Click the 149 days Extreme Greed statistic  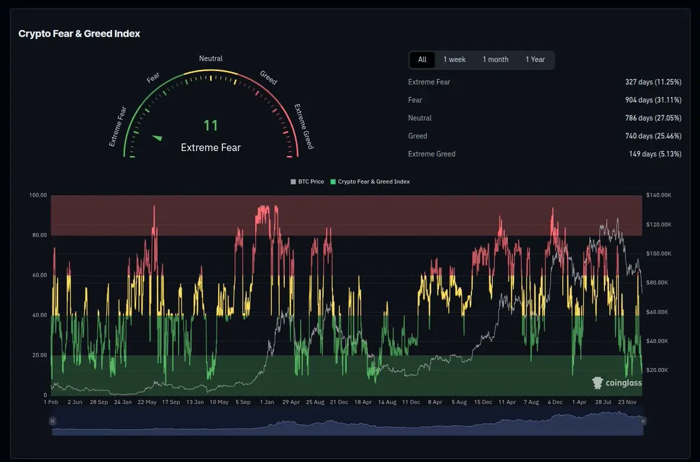pos(654,154)
